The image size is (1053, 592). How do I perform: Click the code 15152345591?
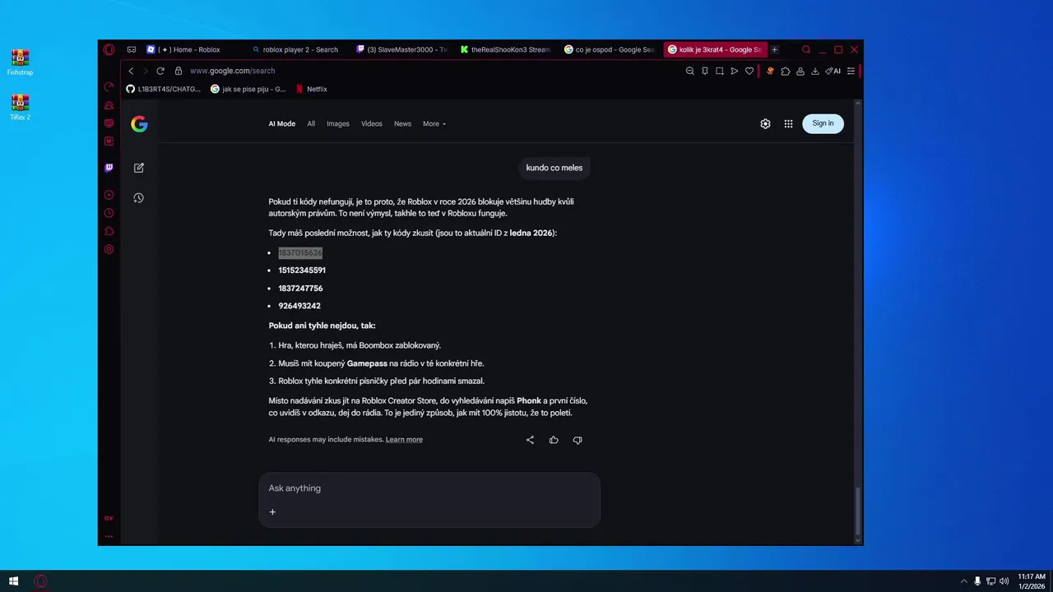(x=302, y=271)
